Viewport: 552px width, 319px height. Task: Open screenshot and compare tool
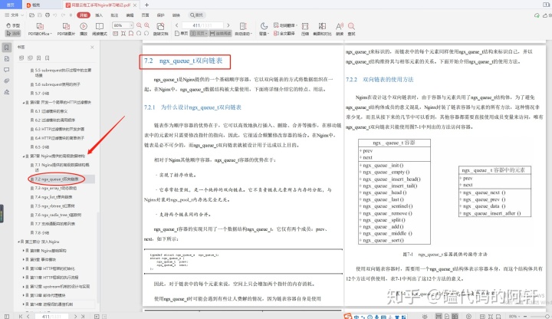tap(322, 29)
